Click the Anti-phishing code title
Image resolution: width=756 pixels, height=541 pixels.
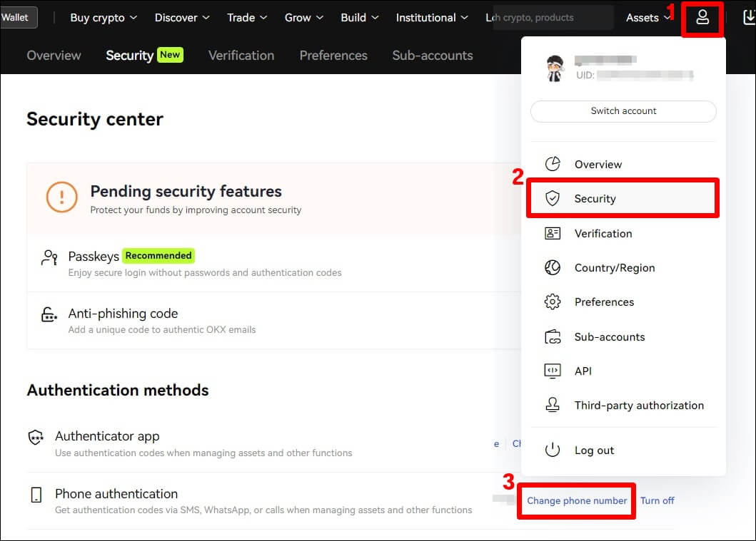tap(123, 314)
